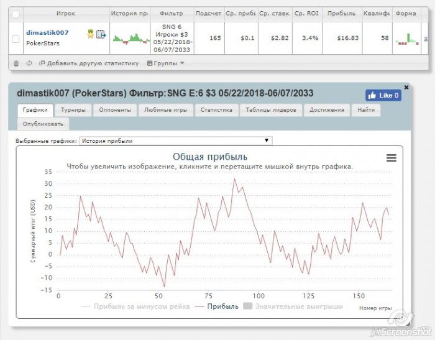Switch to the Статистика tab
The image size is (435, 340).
pyautogui.click(x=216, y=110)
